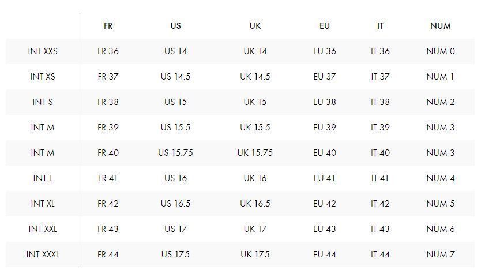Click the EU 43 cell
The height and width of the screenshot is (273, 485).
pyautogui.click(x=325, y=229)
